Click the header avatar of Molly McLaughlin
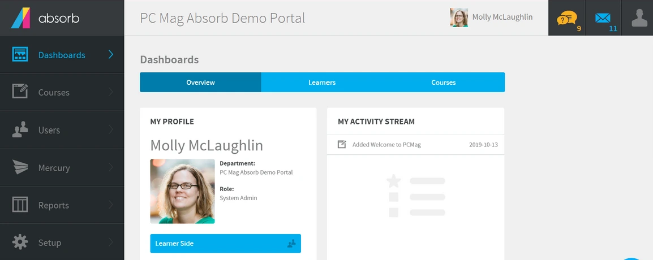Screen dimensions: 653x260 pyautogui.click(x=459, y=18)
